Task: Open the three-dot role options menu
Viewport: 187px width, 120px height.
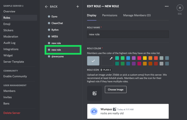Action: click(x=167, y=6)
